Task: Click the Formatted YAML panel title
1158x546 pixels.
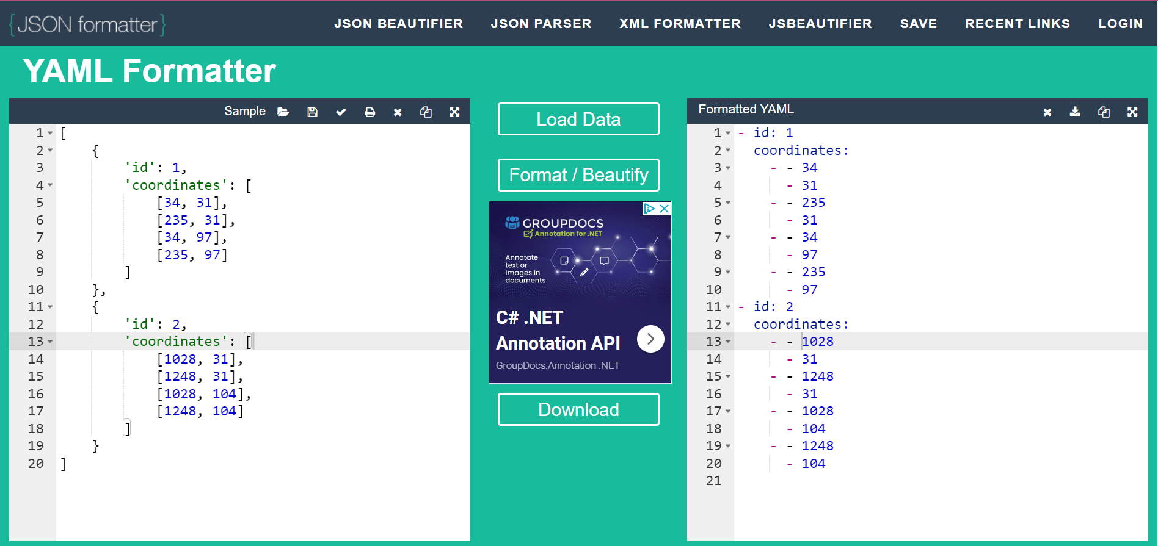Action: [x=746, y=109]
